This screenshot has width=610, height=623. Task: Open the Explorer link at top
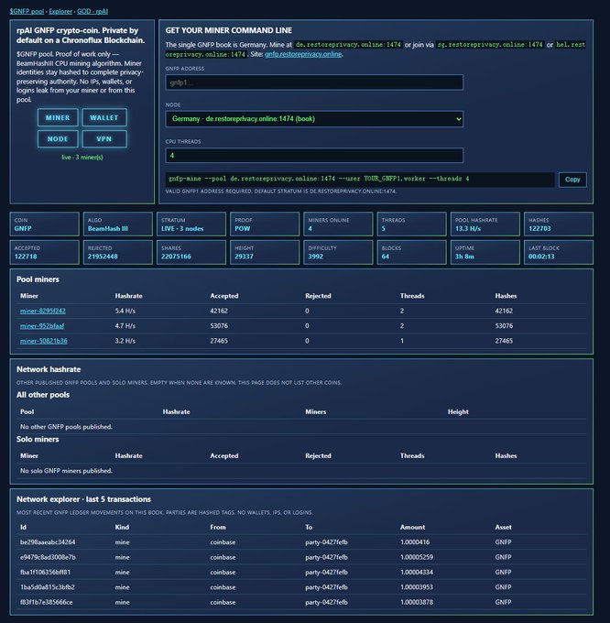coord(60,12)
